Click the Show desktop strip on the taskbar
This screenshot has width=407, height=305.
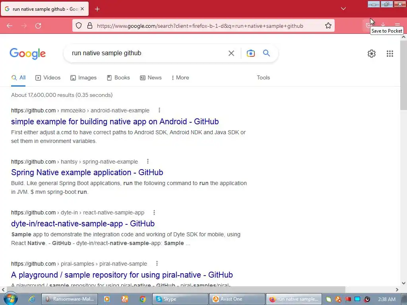405,299
